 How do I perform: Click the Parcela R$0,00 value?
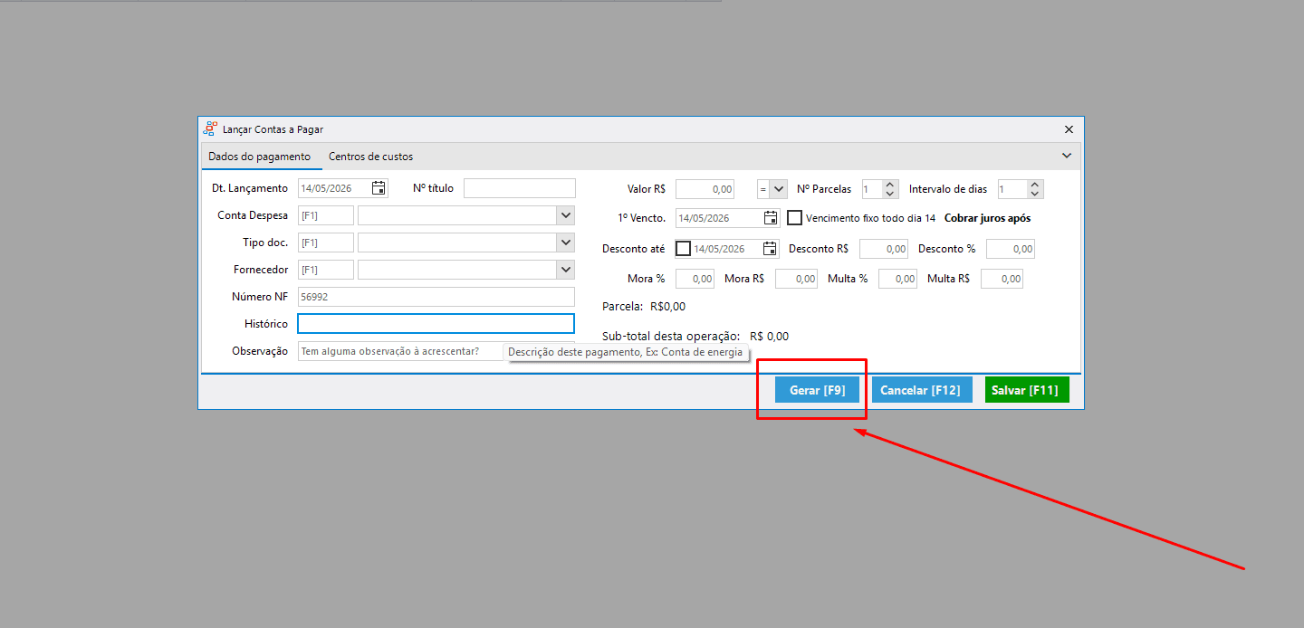[668, 306]
